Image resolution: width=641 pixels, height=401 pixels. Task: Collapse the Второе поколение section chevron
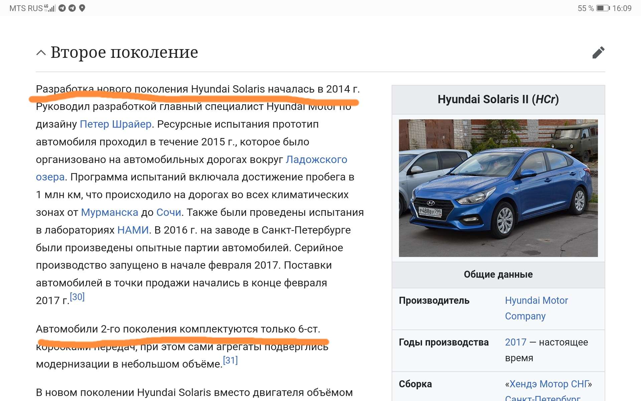coord(41,53)
